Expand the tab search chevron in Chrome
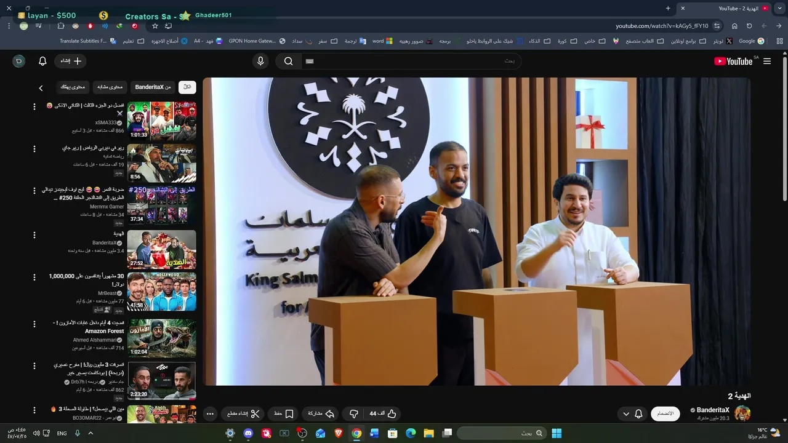The height and width of the screenshot is (443, 788). (780, 8)
